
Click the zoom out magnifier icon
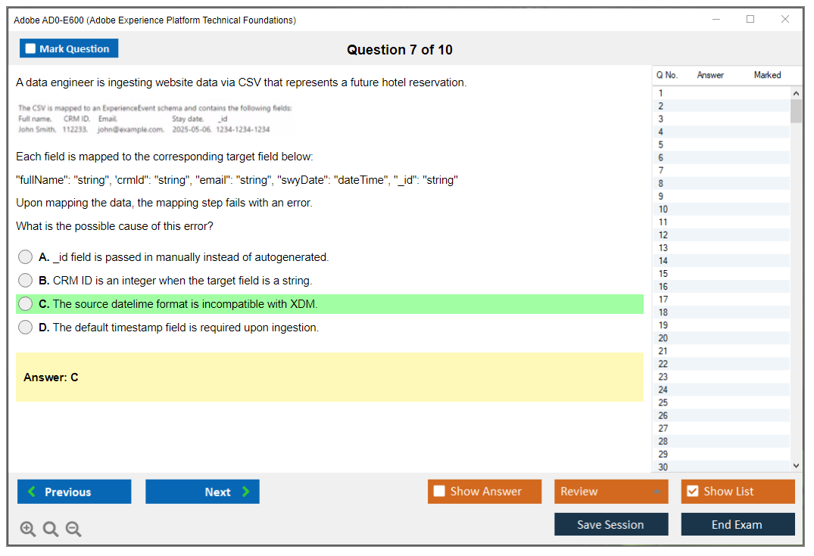[x=73, y=530]
